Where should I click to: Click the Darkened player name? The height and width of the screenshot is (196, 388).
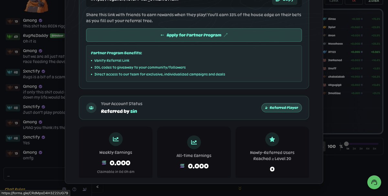click(x=335, y=60)
